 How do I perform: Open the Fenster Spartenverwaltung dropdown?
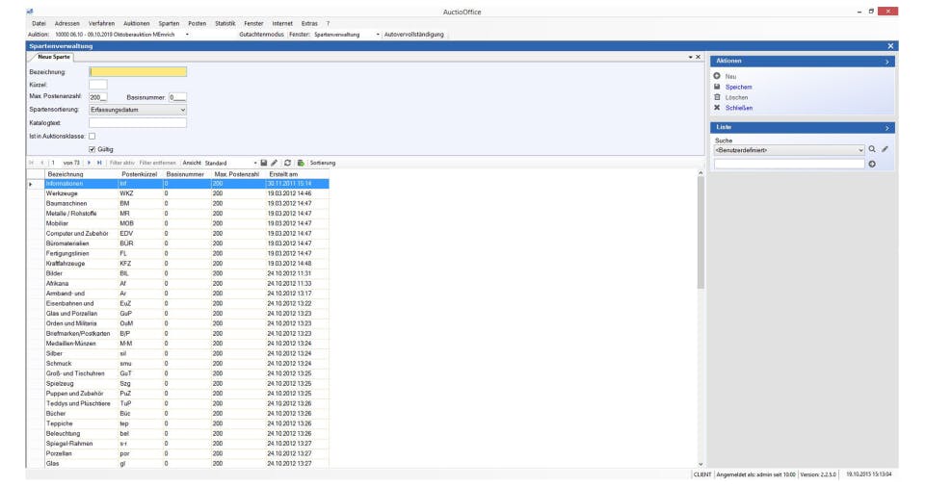[x=378, y=35]
